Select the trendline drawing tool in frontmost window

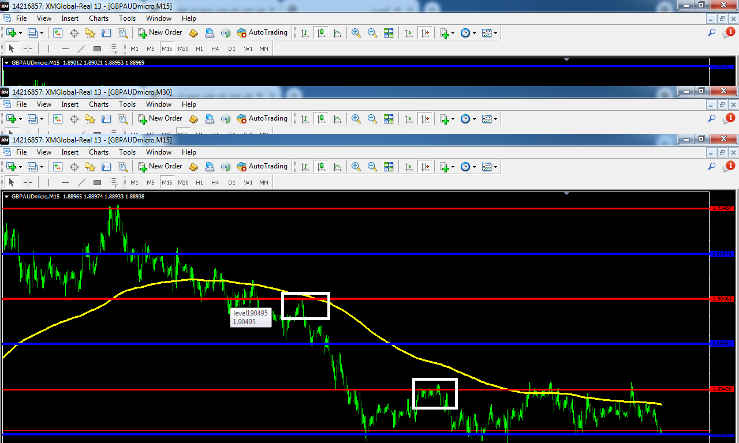(81, 182)
